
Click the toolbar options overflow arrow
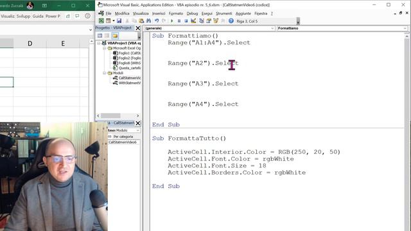[x=298, y=21]
